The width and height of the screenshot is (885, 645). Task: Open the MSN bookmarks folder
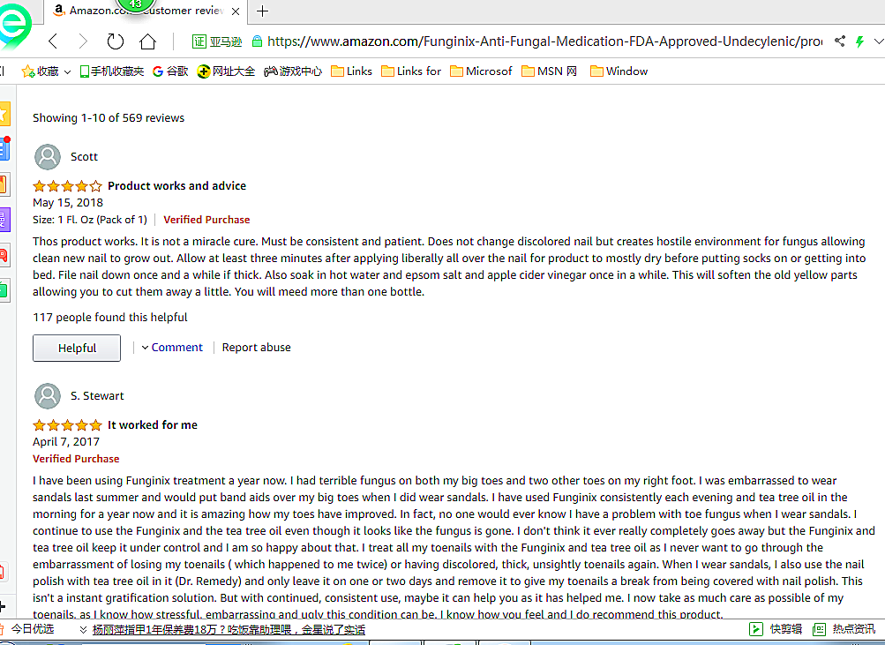pos(549,71)
